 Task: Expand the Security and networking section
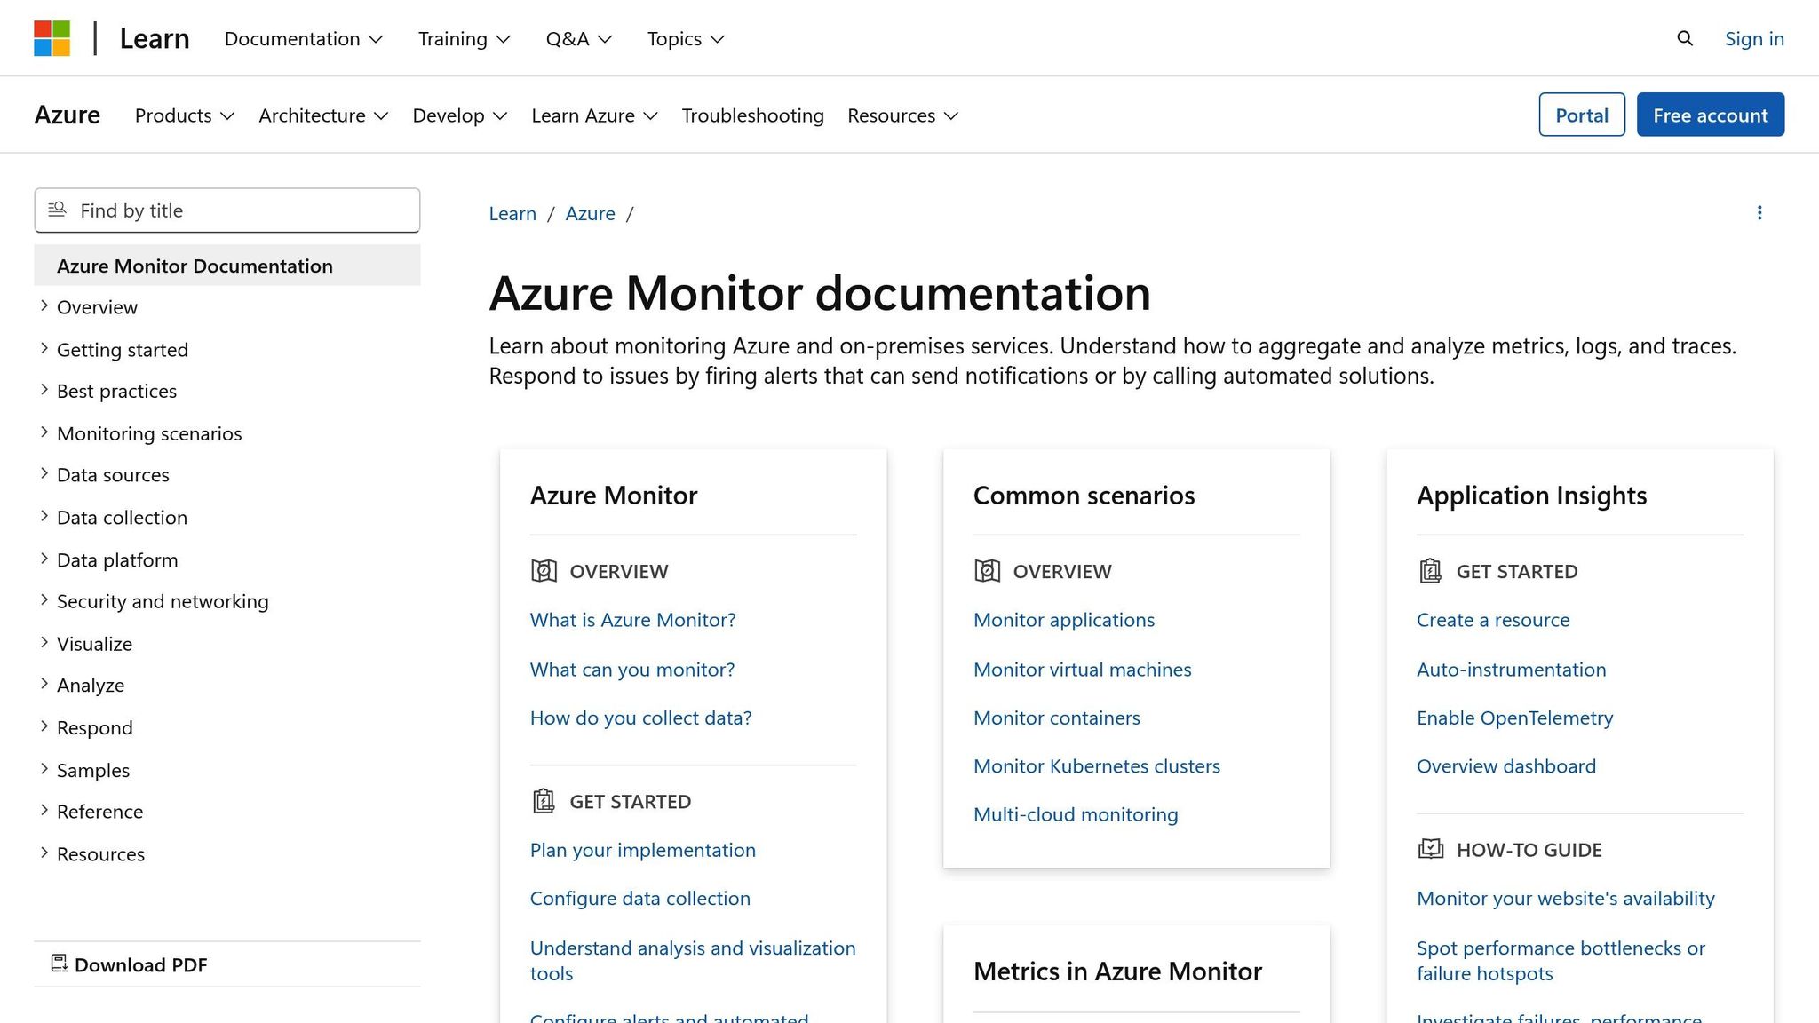click(x=163, y=601)
